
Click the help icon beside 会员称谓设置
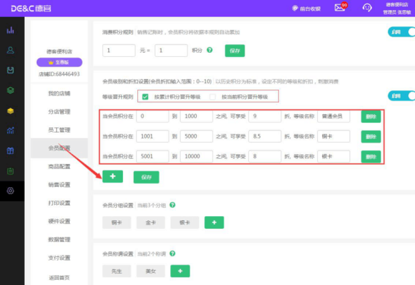[172, 254]
